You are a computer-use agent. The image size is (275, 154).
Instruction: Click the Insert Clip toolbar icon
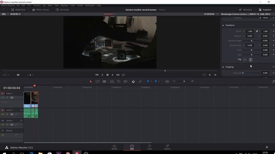click(x=112, y=81)
